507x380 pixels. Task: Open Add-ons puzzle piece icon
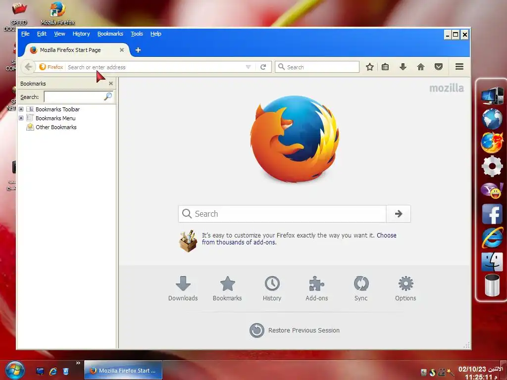[316, 288]
